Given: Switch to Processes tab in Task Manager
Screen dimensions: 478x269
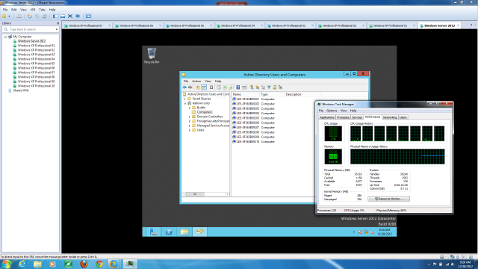Looking at the screenshot, I should 343,117.
